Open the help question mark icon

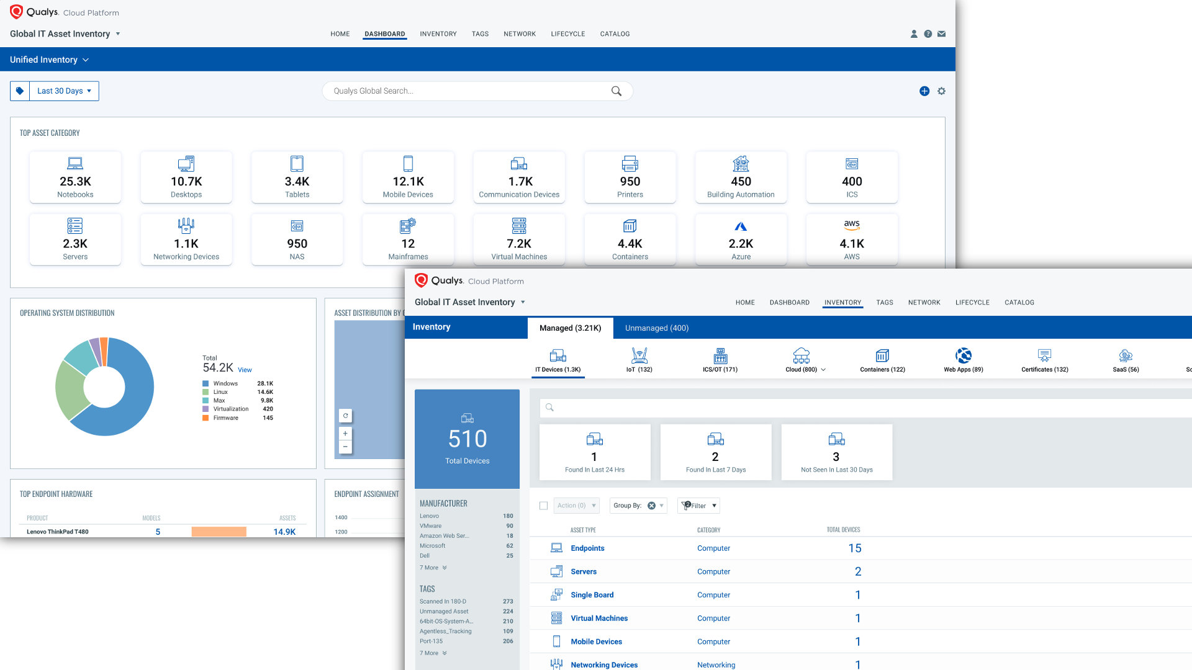pos(928,34)
